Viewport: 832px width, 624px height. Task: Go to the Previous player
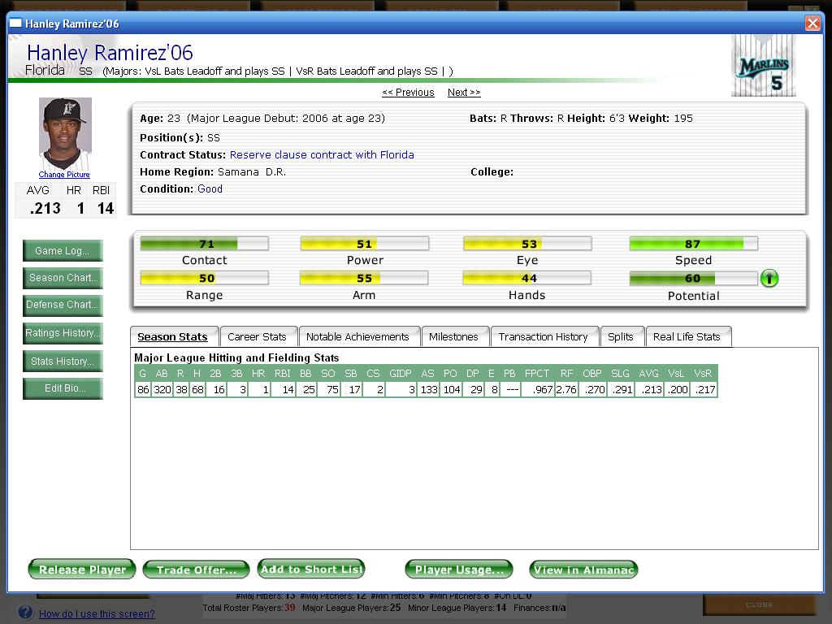(x=408, y=93)
